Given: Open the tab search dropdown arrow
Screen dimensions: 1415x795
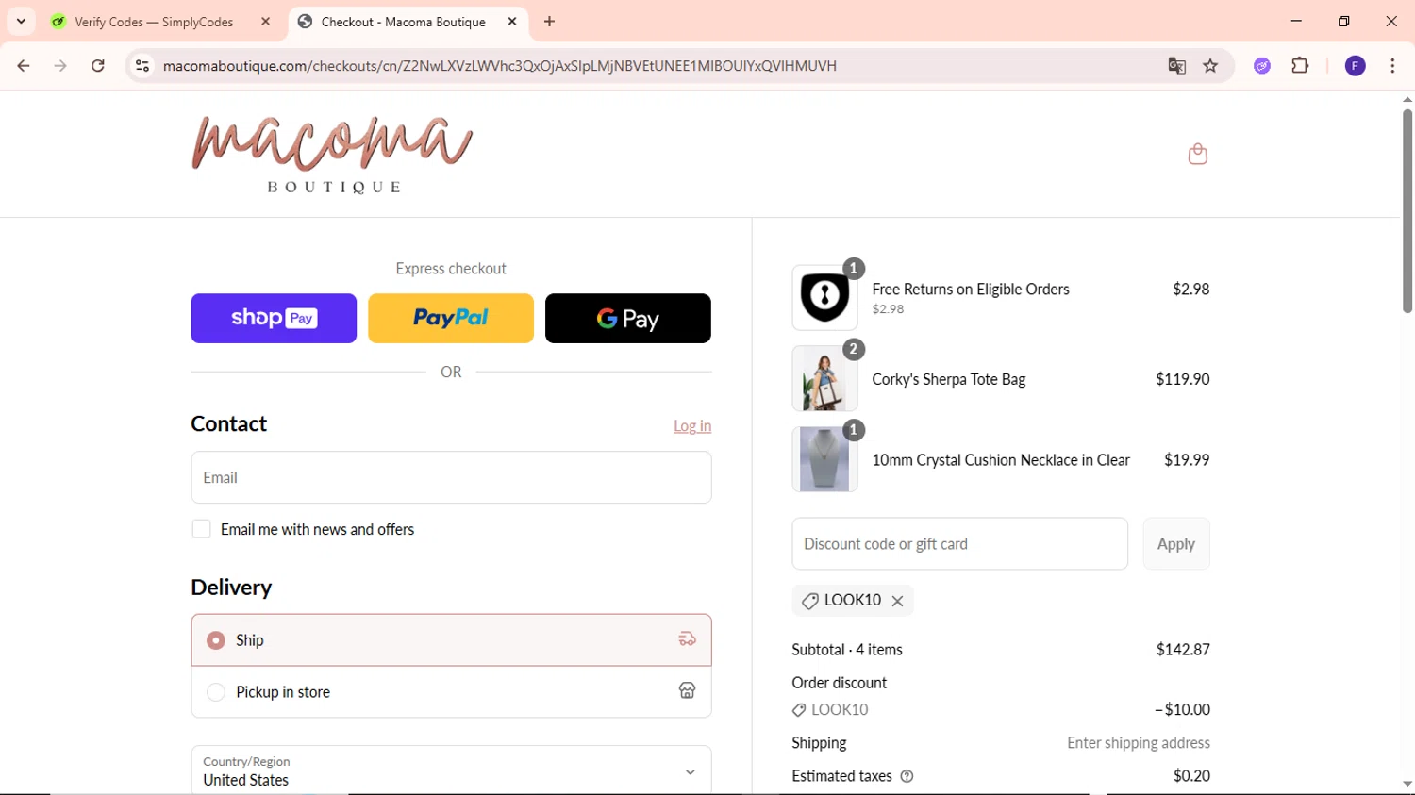Looking at the screenshot, I should click(x=21, y=22).
